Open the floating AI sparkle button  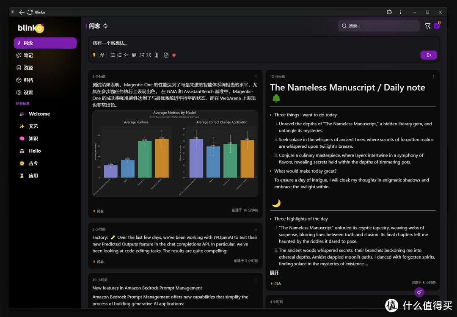pos(419,292)
